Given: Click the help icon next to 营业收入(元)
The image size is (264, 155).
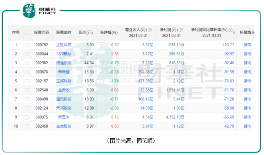Looking at the screenshot, I should tap(150, 30).
